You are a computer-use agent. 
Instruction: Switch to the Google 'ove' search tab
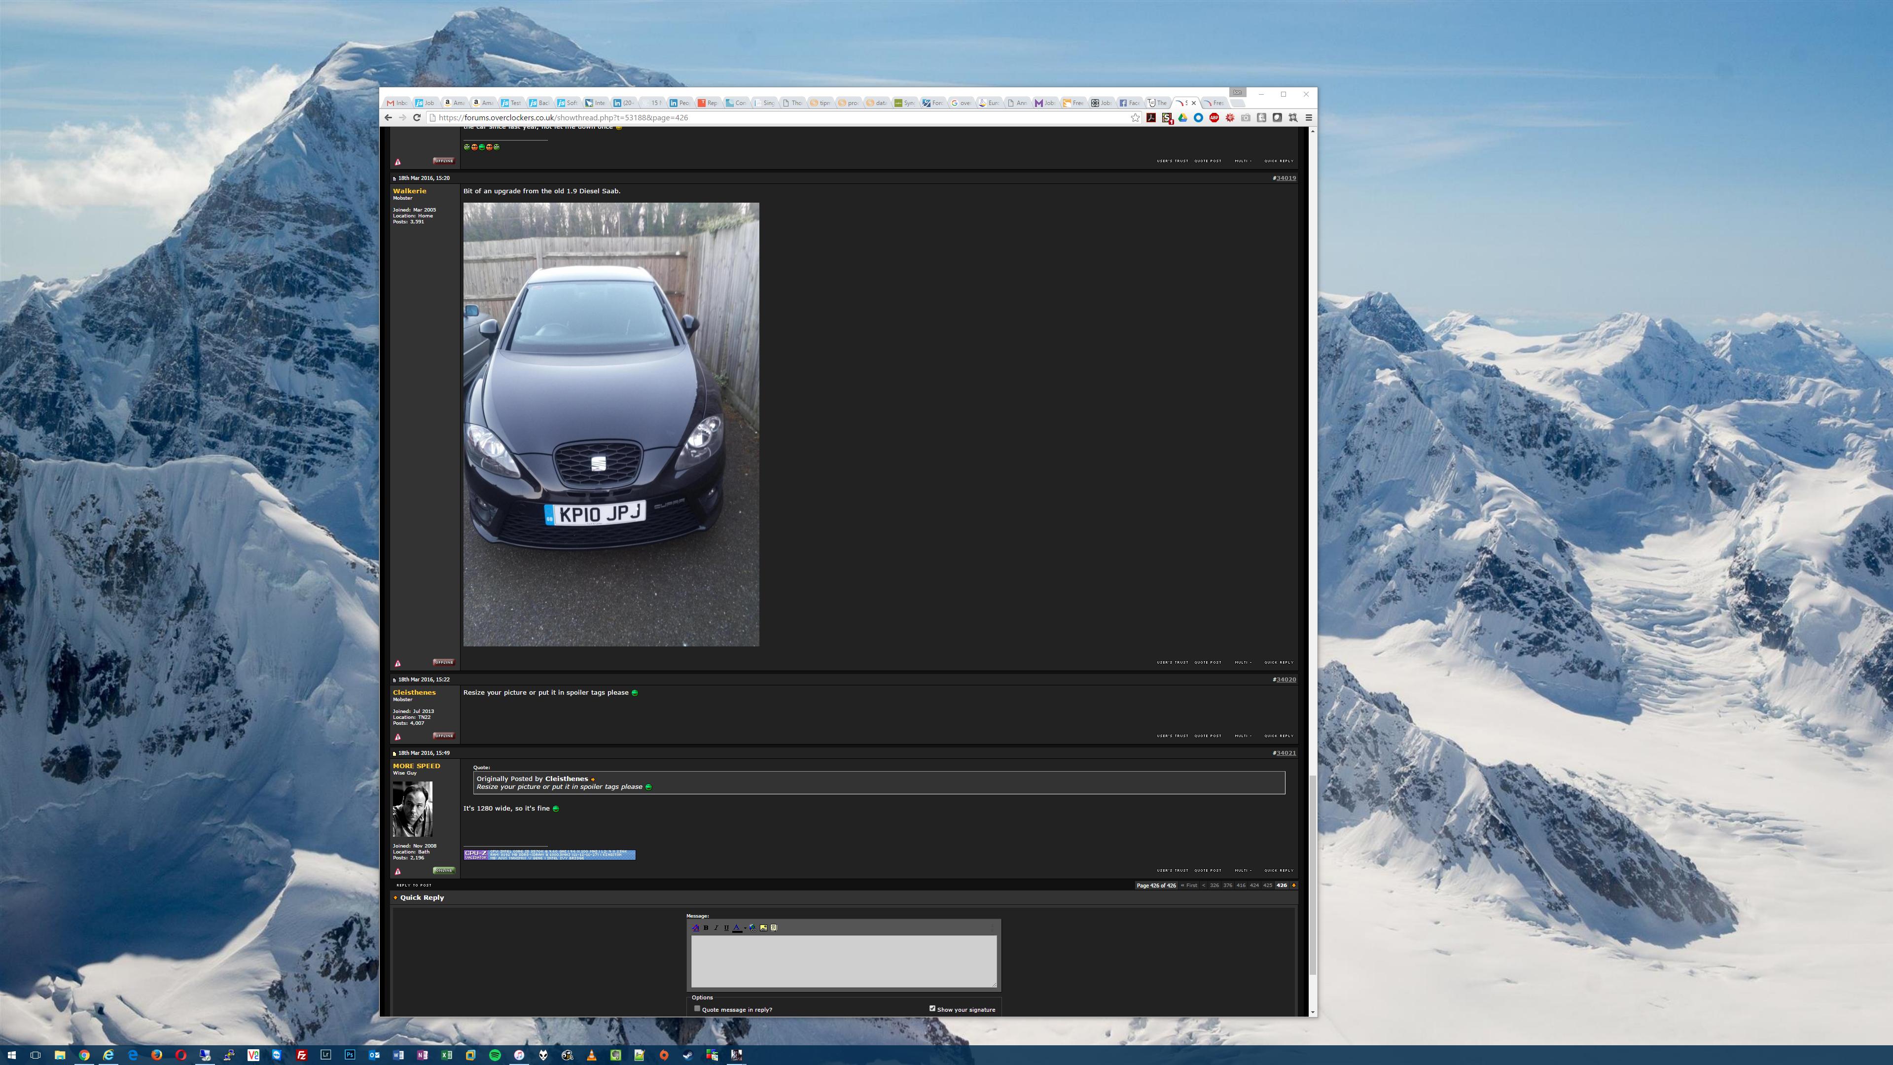point(961,103)
